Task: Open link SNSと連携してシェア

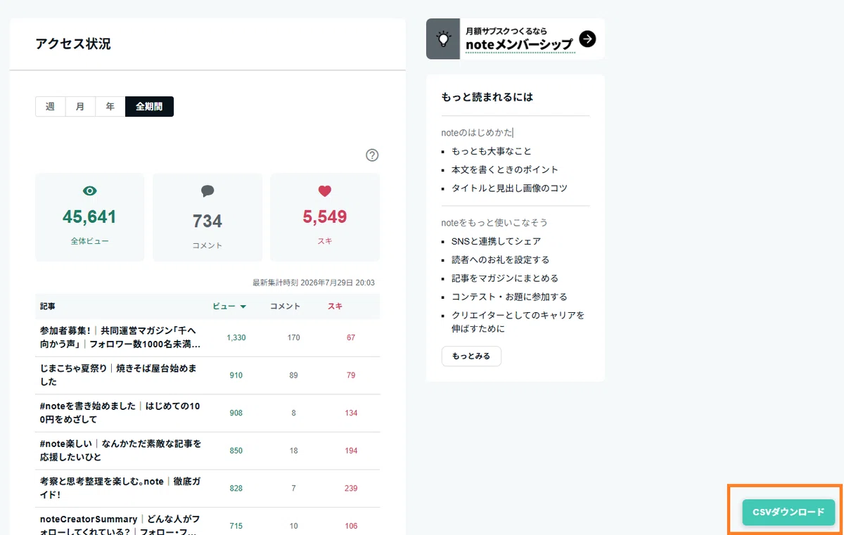Action: coord(497,241)
